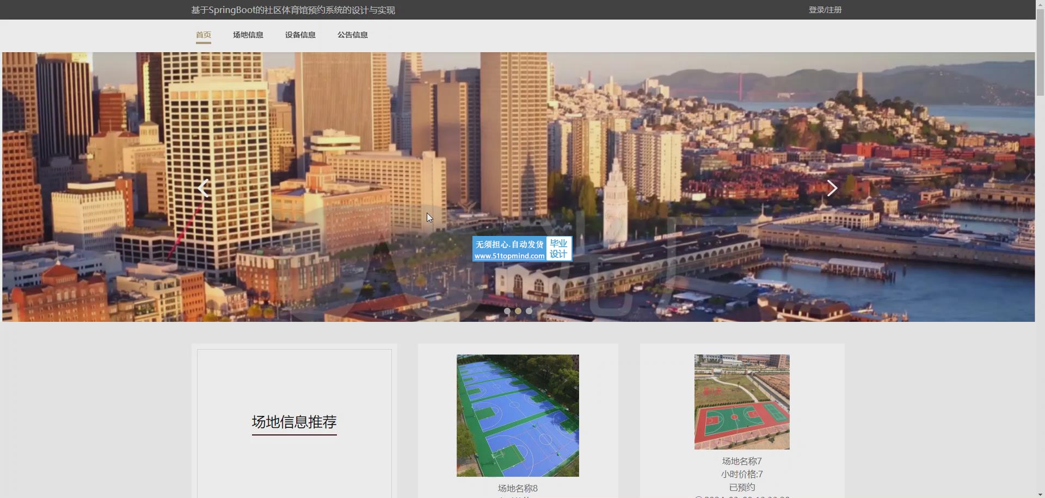This screenshot has height=498, width=1045.
Task: Select the third carousel indicator dot
Action: coord(529,312)
